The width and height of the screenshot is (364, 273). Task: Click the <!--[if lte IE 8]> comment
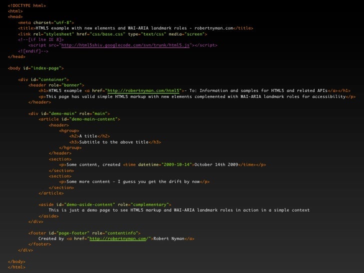[41, 39]
